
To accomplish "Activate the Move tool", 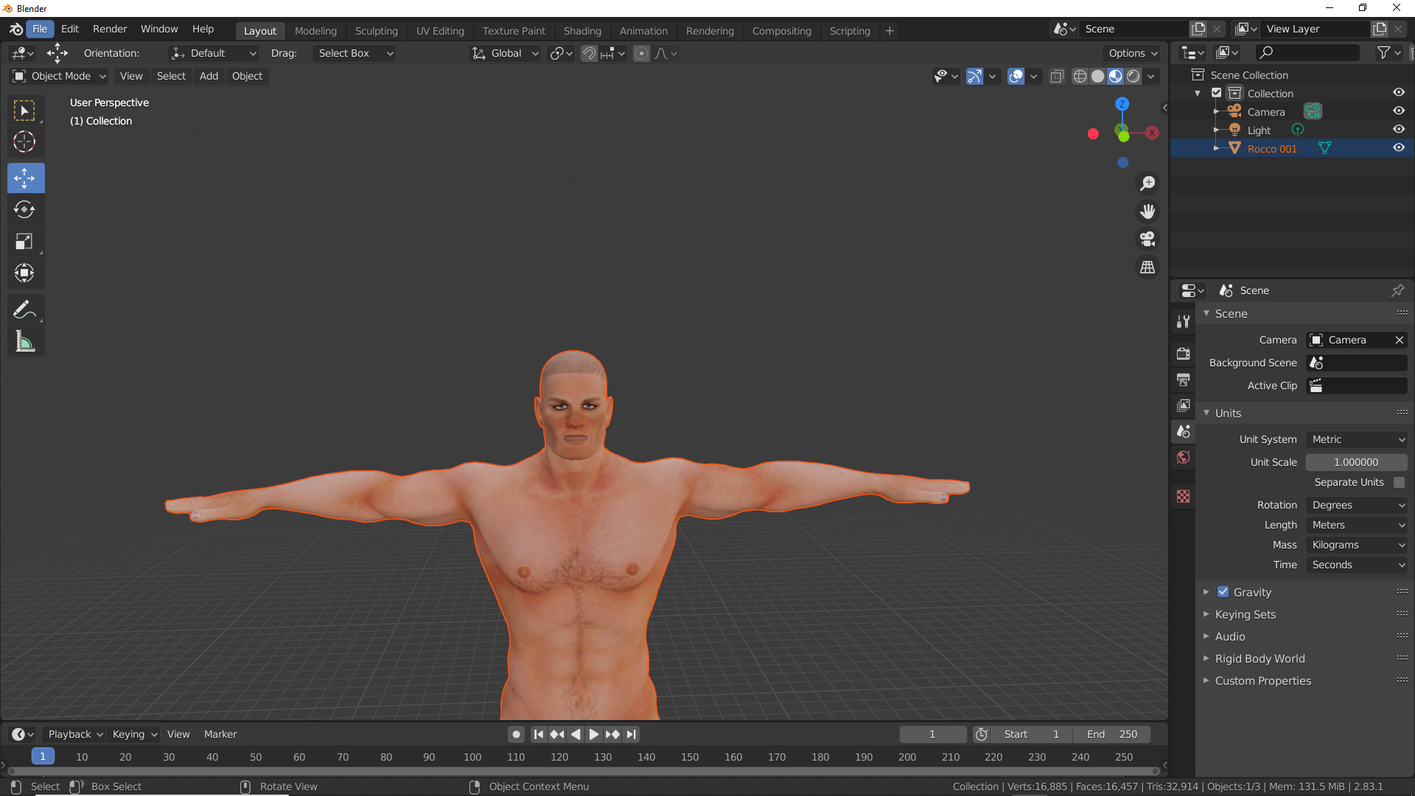I will coord(25,178).
